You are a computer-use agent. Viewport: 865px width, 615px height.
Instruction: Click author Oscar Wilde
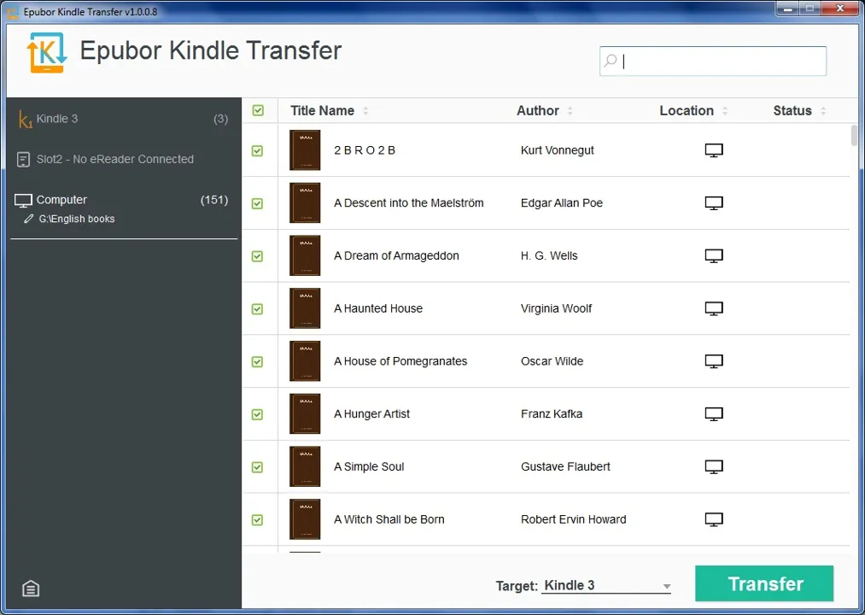coord(552,361)
